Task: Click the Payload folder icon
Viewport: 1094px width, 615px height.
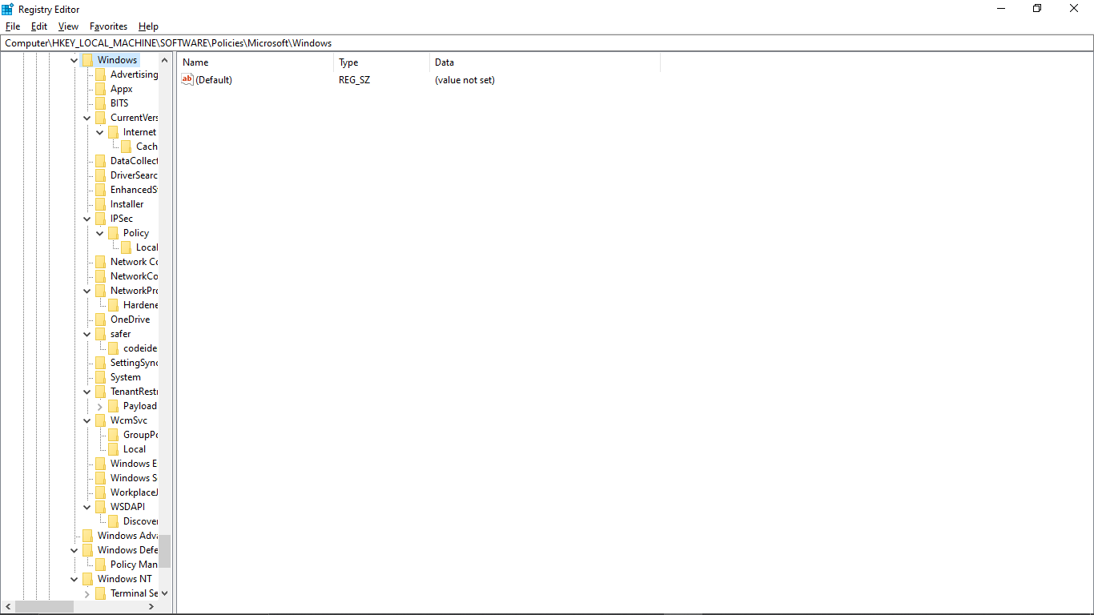Action: (113, 406)
